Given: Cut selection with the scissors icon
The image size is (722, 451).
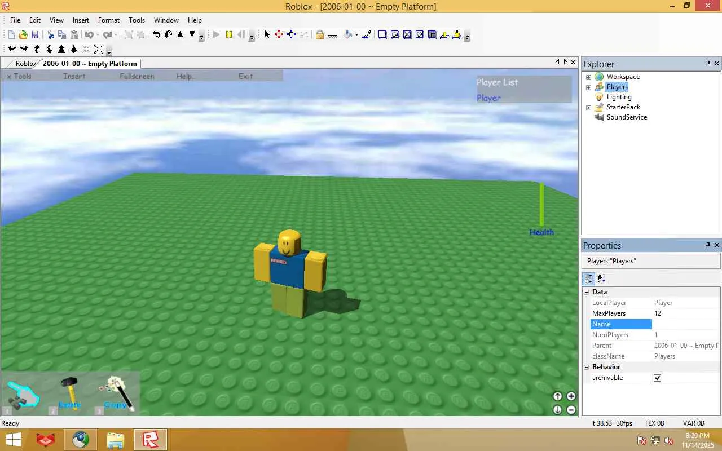Looking at the screenshot, I should click(51, 35).
